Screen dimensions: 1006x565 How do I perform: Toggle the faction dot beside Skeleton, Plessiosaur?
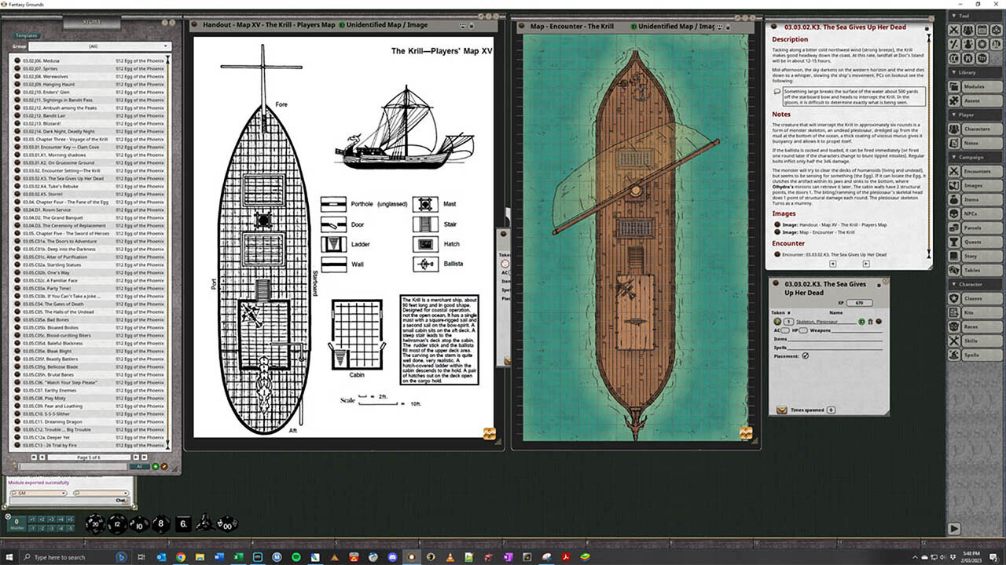click(x=862, y=322)
